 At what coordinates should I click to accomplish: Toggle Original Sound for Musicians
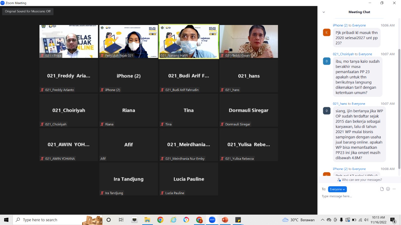coord(28,12)
